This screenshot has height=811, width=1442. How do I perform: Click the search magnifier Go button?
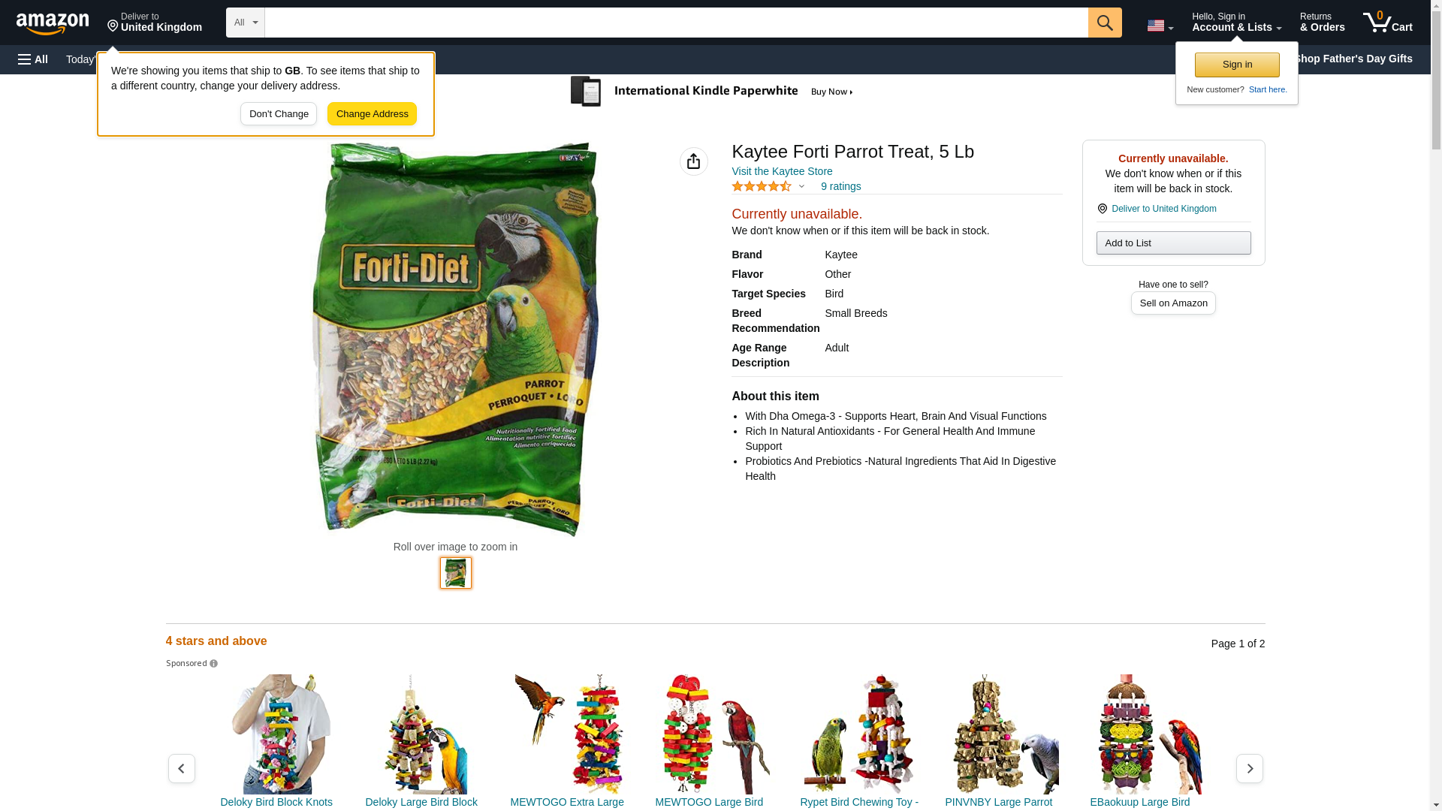[x=1105, y=23]
